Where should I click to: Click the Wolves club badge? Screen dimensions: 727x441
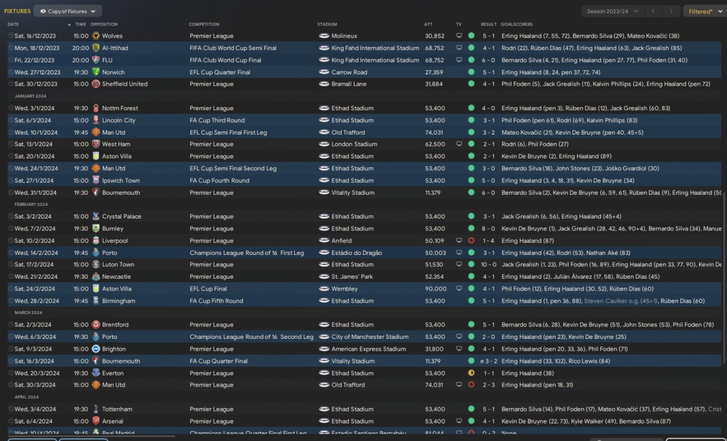pyautogui.click(x=96, y=36)
